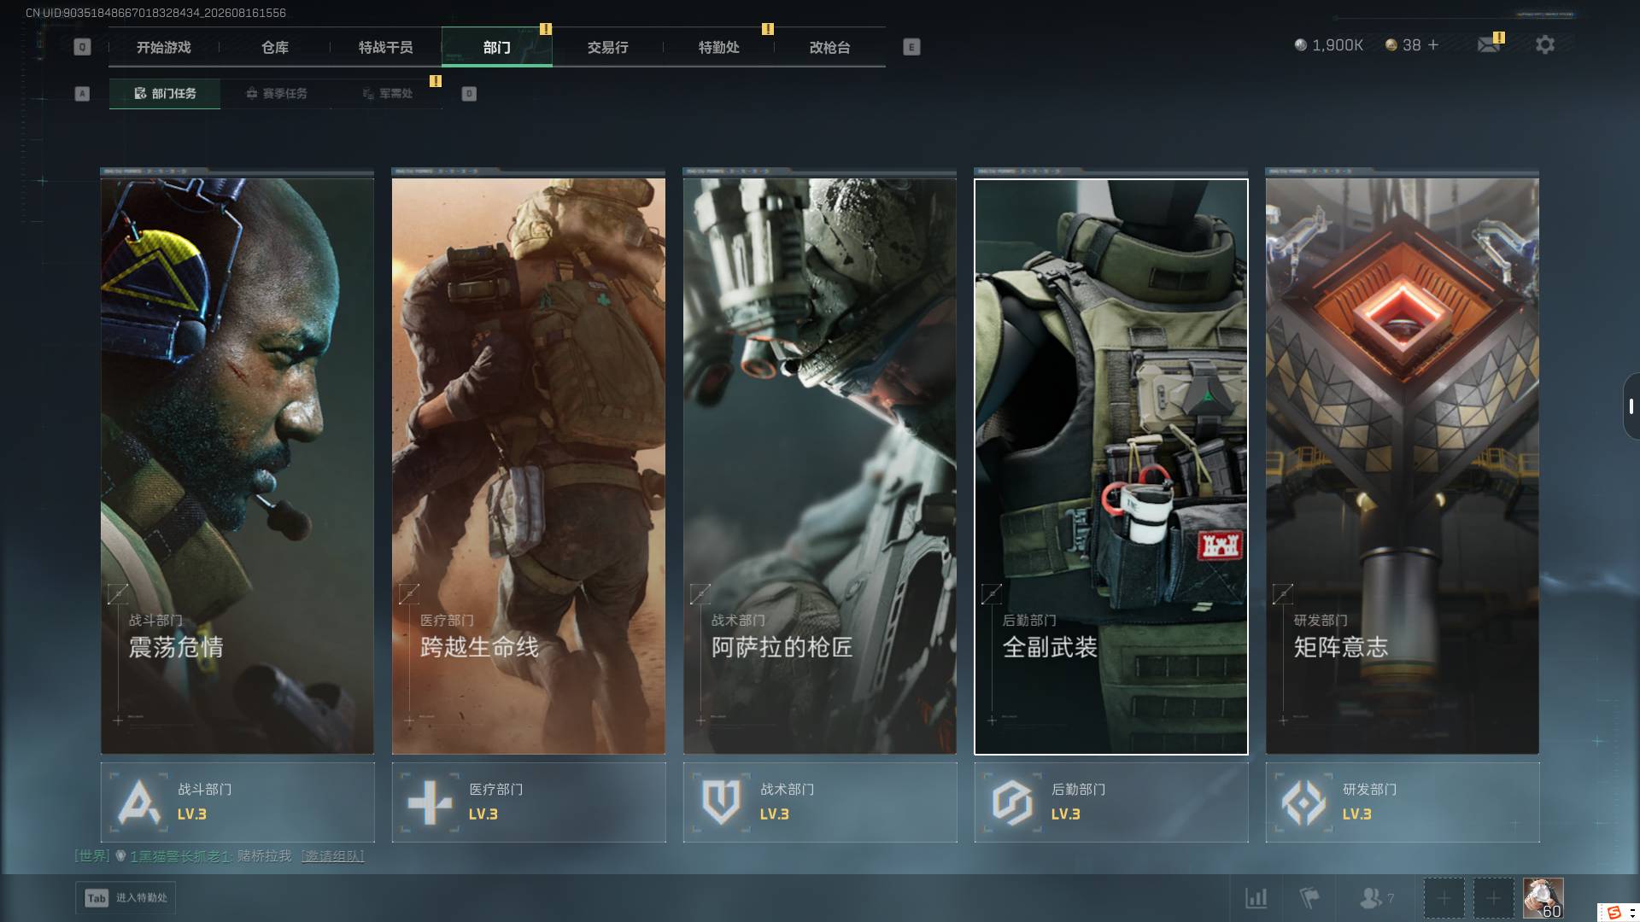This screenshot has height=922, width=1640.
Task: Click the D key sub-tab icon
Action: [469, 94]
